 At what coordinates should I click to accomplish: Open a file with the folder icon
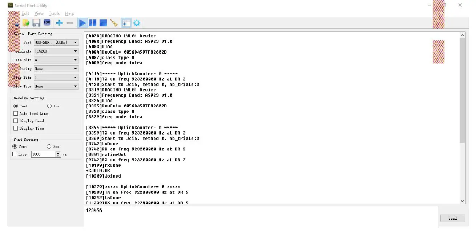click(x=26, y=23)
